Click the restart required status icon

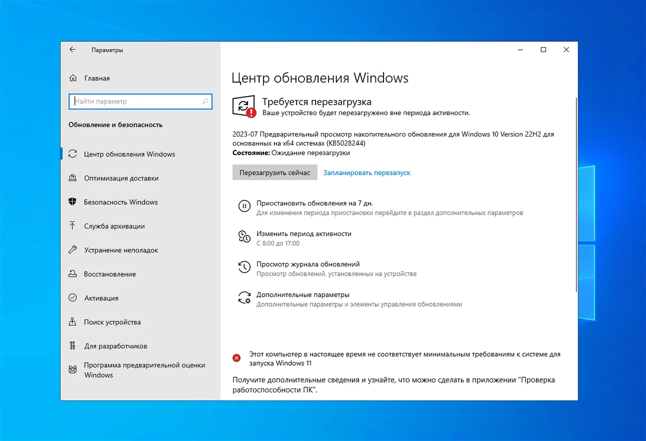coord(244,107)
